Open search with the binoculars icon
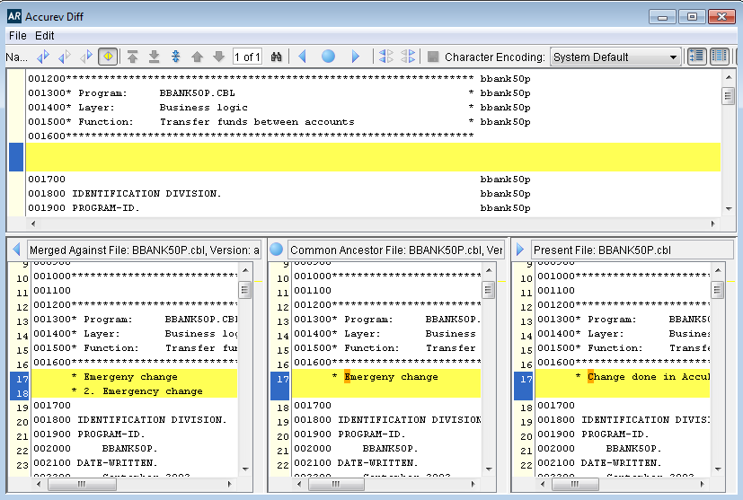This screenshot has width=743, height=500. (x=276, y=57)
